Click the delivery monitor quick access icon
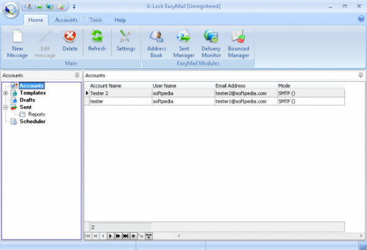This screenshot has width=367, height=250. click(x=50, y=6)
